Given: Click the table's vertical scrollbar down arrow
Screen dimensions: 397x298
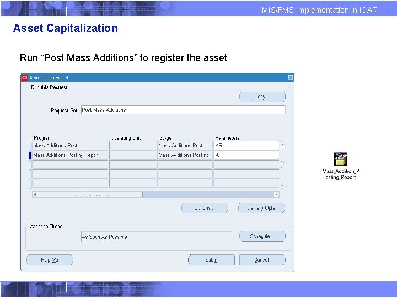Looking at the screenshot, I should pyautogui.click(x=282, y=185).
